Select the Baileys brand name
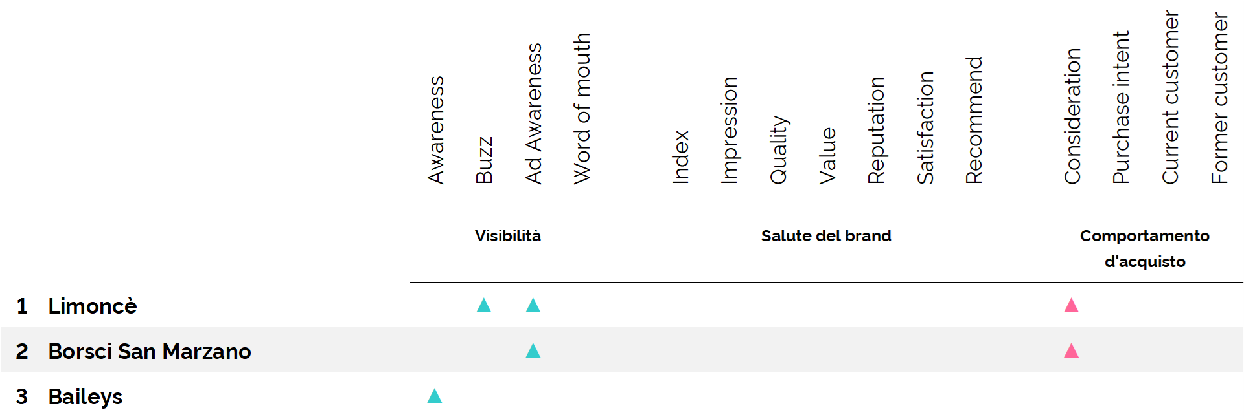The width and height of the screenshot is (1244, 419). point(86,396)
